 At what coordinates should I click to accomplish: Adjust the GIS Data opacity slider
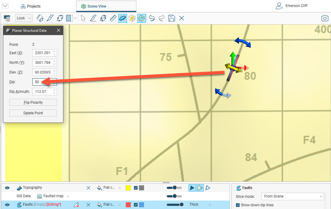click(x=174, y=196)
